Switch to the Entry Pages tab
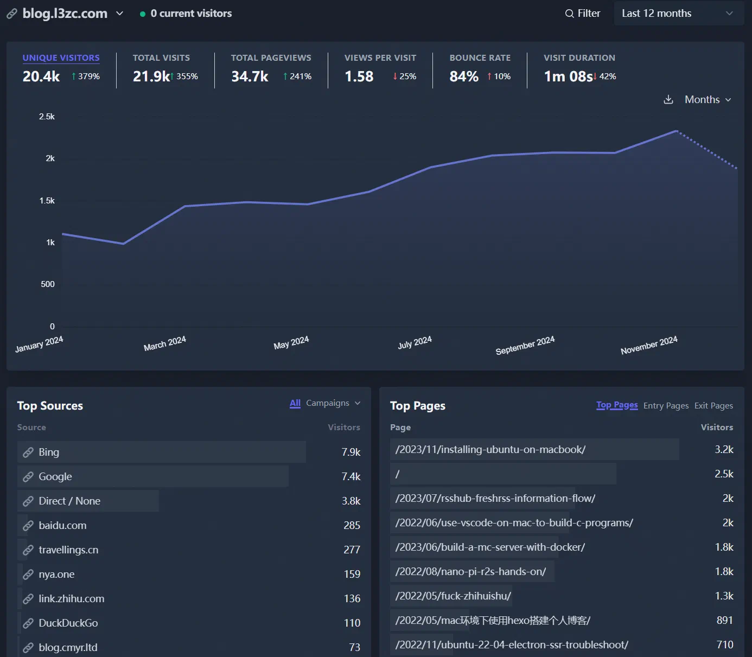 [x=666, y=406]
